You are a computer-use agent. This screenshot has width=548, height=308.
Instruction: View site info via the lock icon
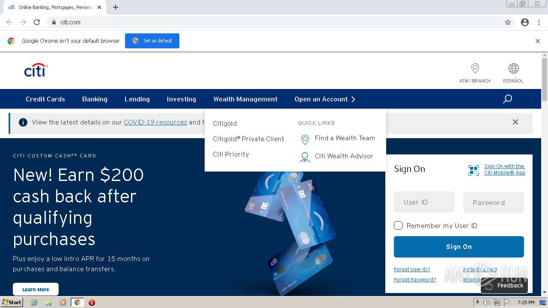54,22
